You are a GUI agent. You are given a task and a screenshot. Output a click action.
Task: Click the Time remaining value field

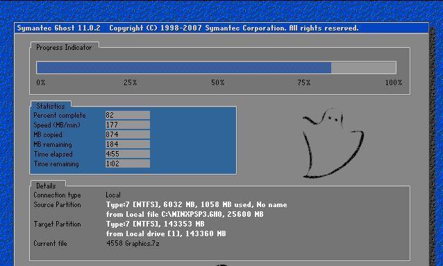(x=128, y=163)
